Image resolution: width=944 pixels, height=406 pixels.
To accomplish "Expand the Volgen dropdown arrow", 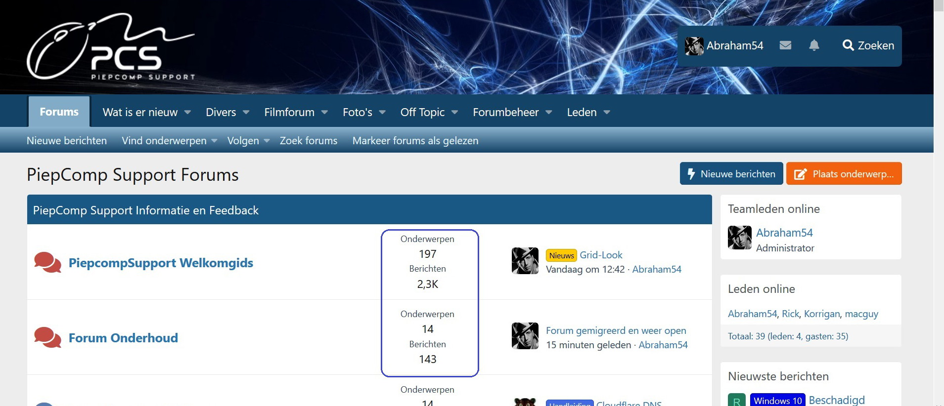I will tap(267, 141).
